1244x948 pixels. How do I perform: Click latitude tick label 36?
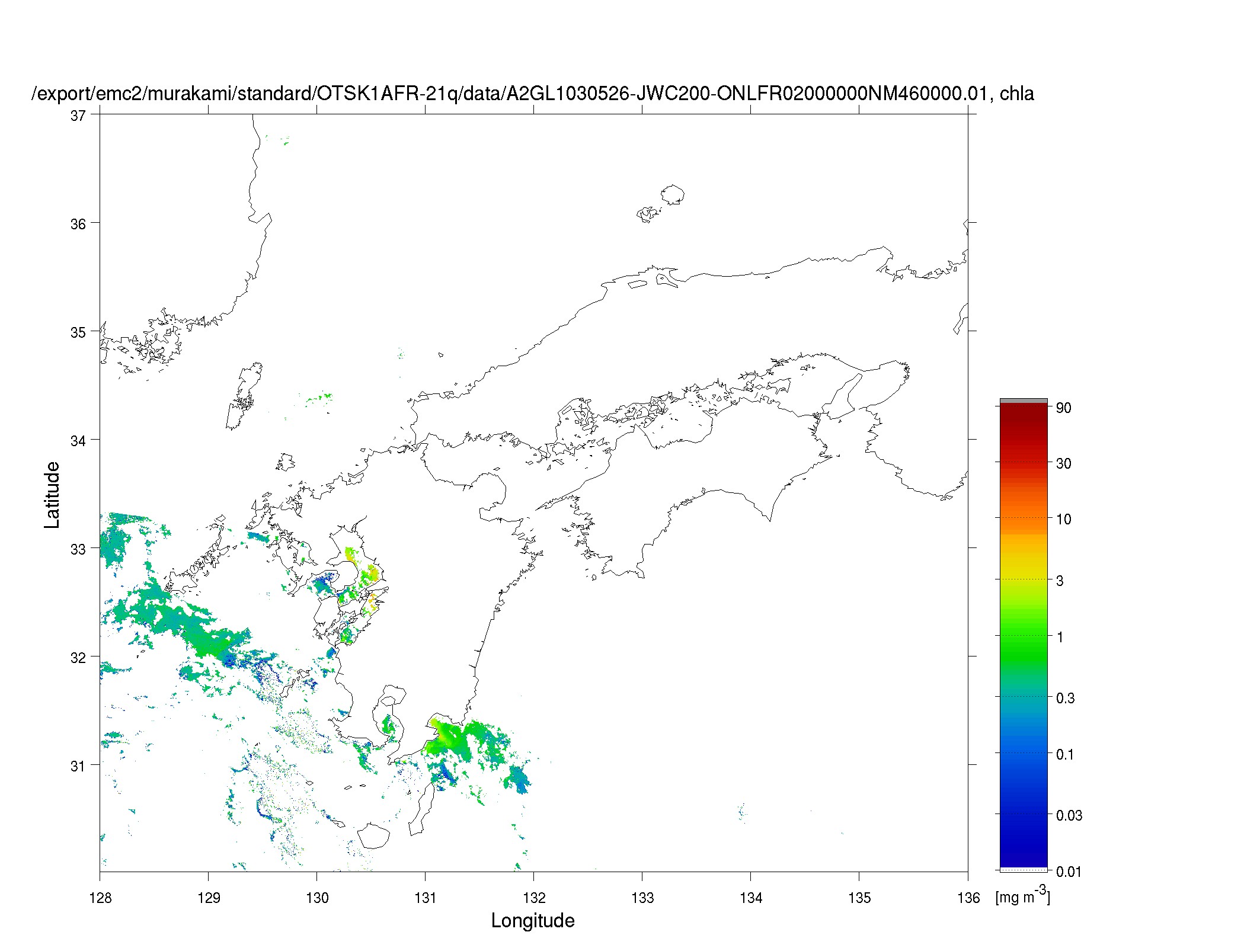78,224
